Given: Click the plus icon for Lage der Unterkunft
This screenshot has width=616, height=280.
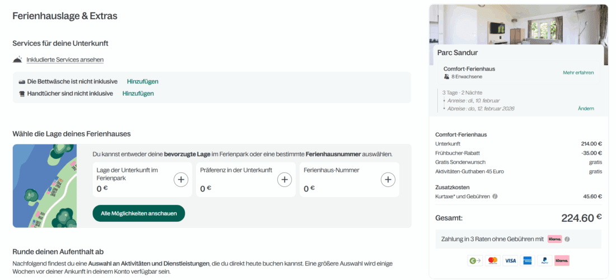Looking at the screenshot, I should (x=181, y=180).
